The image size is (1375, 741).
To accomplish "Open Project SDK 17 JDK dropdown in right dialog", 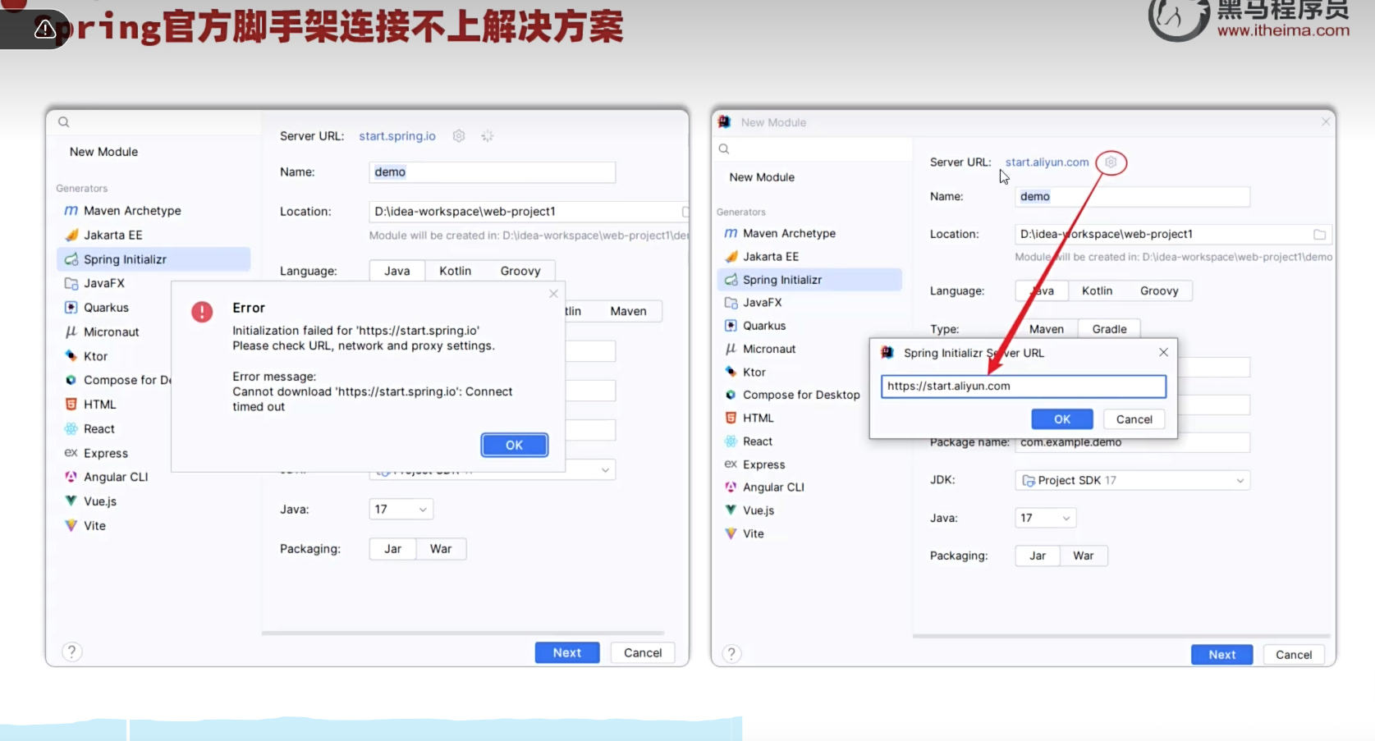I will tap(1132, 480).
